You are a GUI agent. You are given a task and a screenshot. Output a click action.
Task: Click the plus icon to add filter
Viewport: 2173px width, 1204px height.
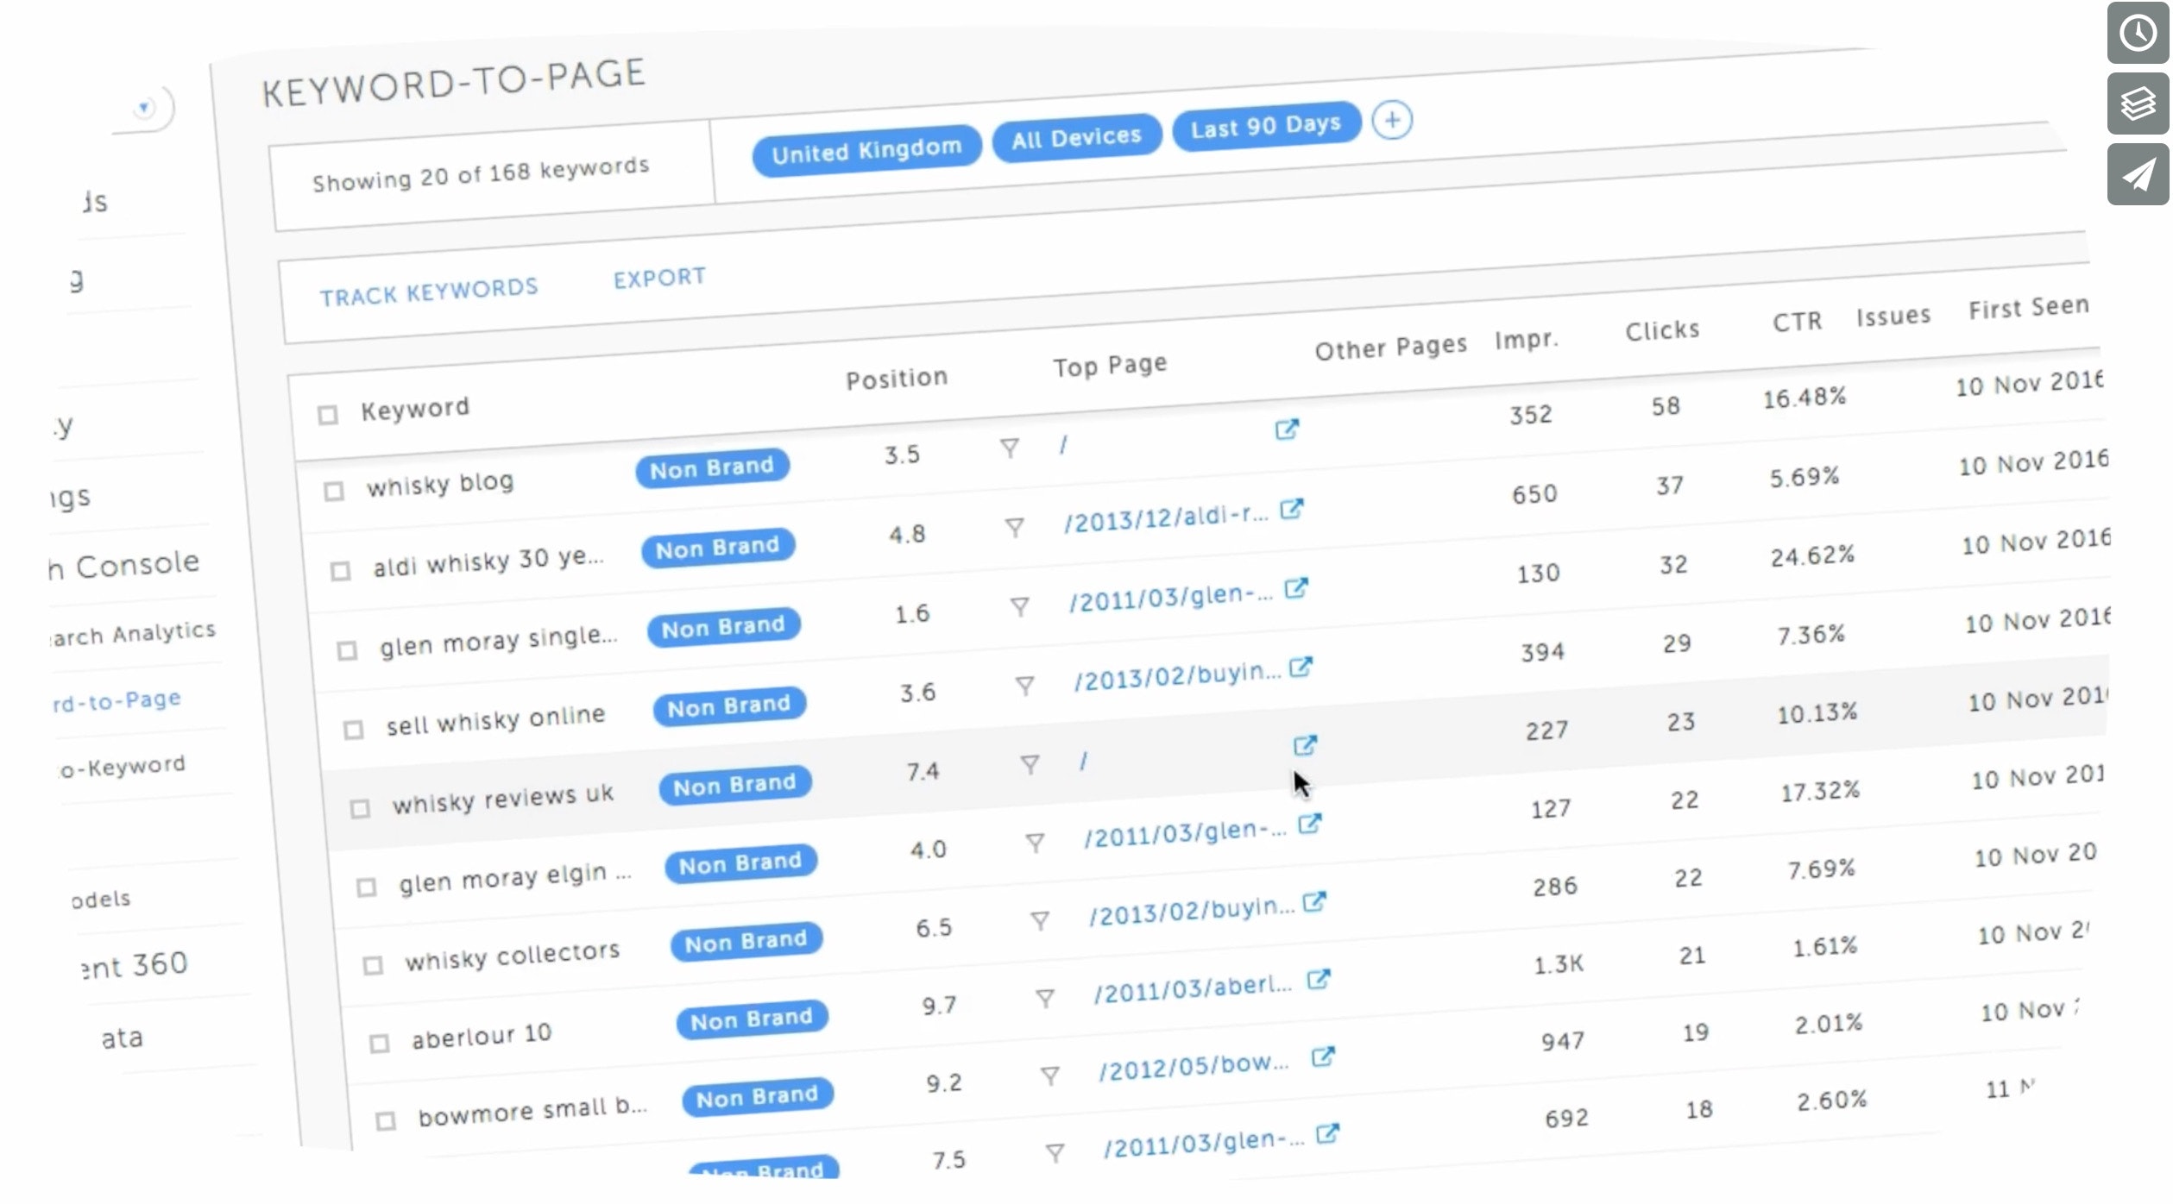click(1391, 120)
